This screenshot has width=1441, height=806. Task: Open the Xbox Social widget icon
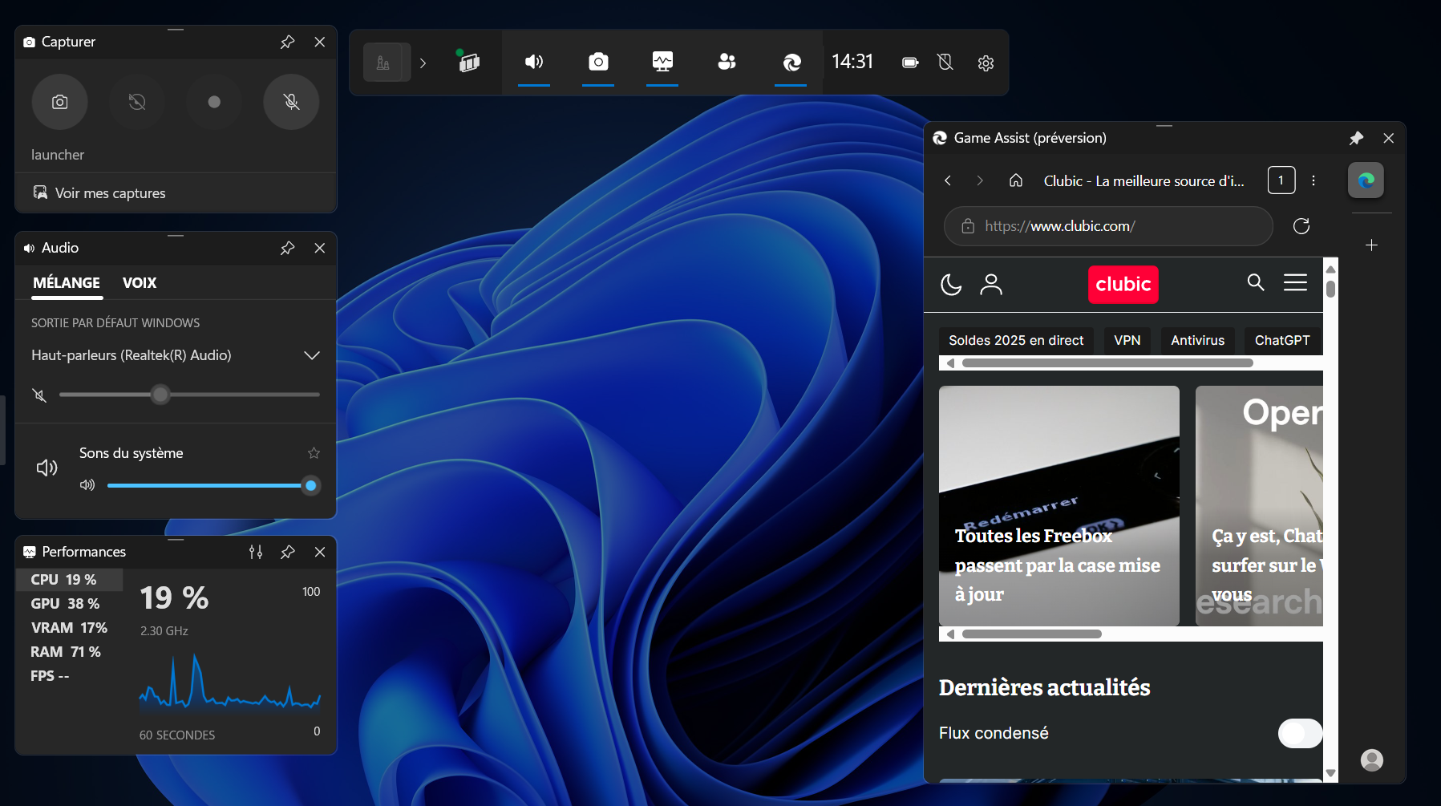tap(727, 62)
